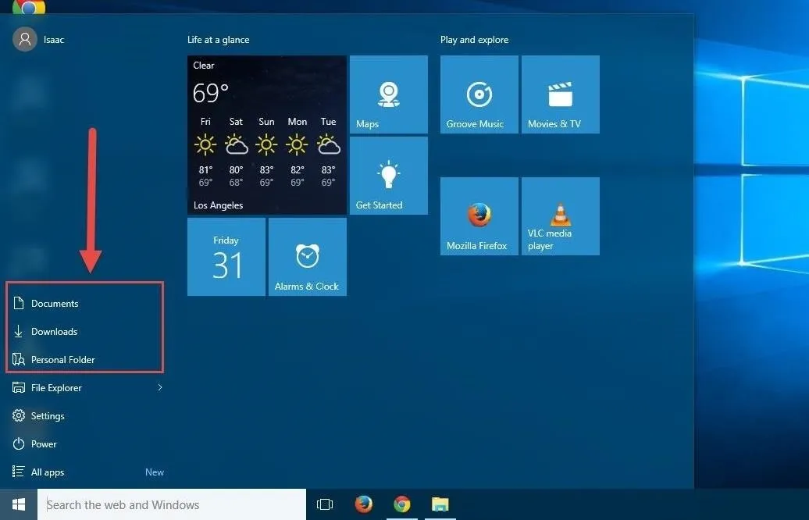Image resolution: width=809 pixels, height=520 pixels.
Task: Click the Documents page icon
Action: coord(19,303)
